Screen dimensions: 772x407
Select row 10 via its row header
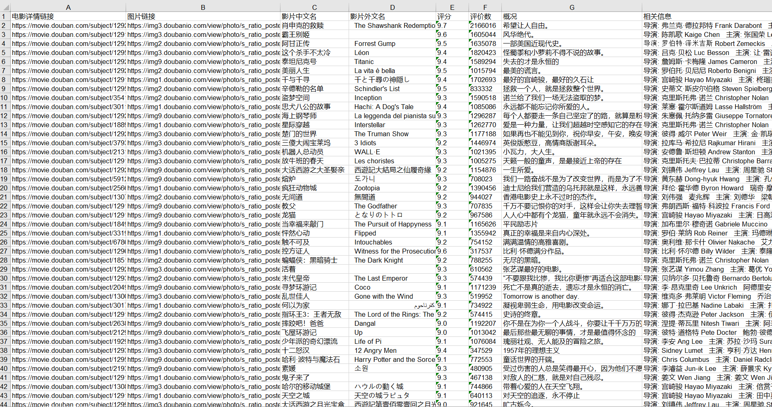(x=5, y=98)
